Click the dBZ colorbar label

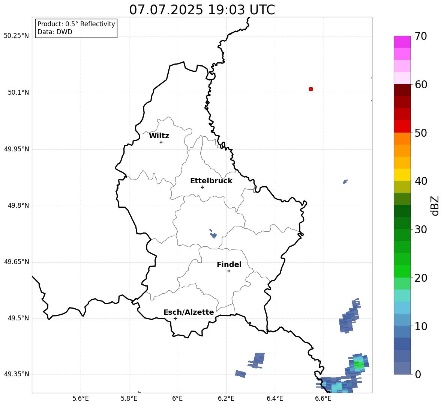point(435,206)
